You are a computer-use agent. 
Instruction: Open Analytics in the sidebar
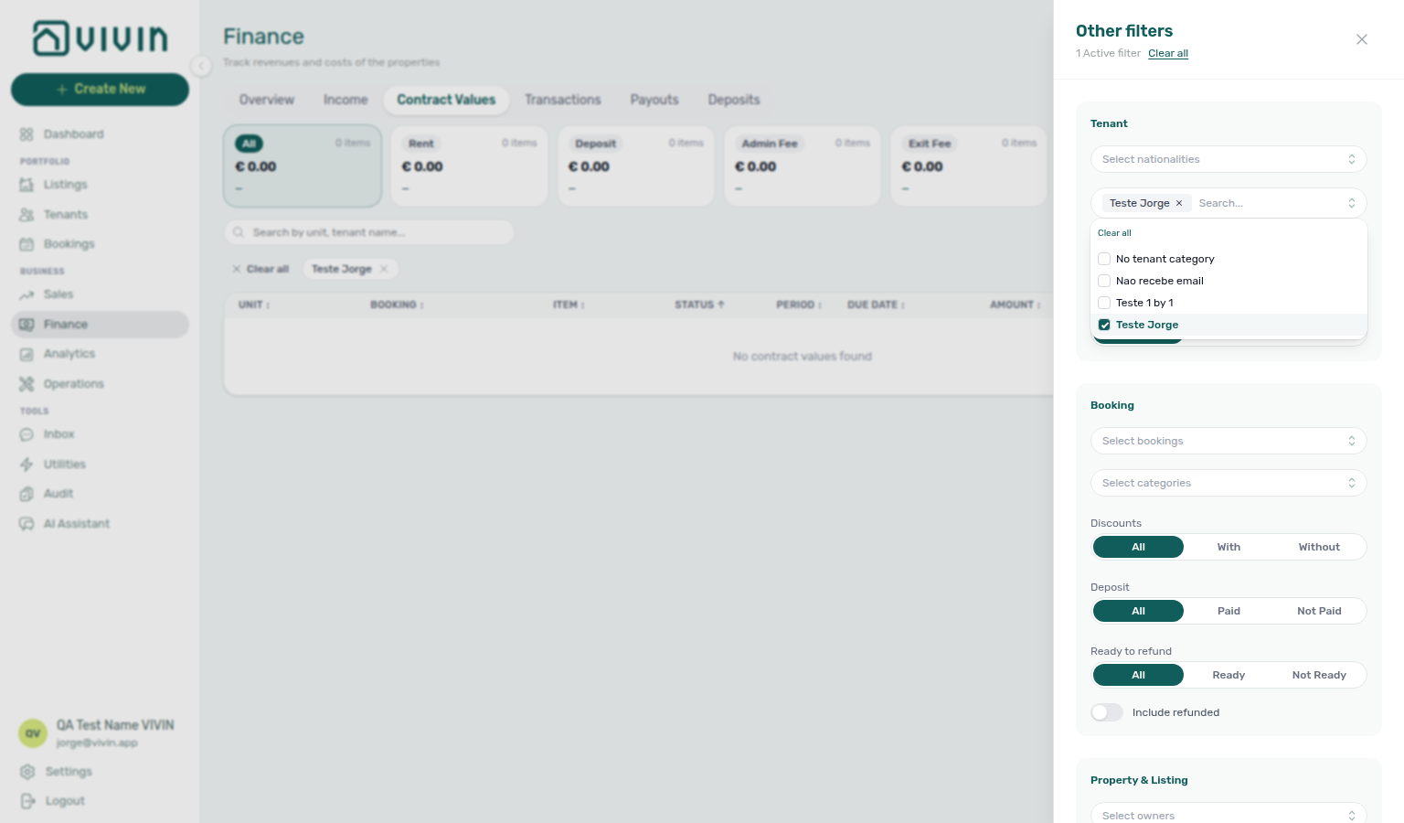pos(100,354)
